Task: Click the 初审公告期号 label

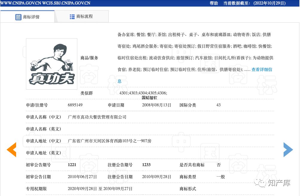Action: coord(38,165)
